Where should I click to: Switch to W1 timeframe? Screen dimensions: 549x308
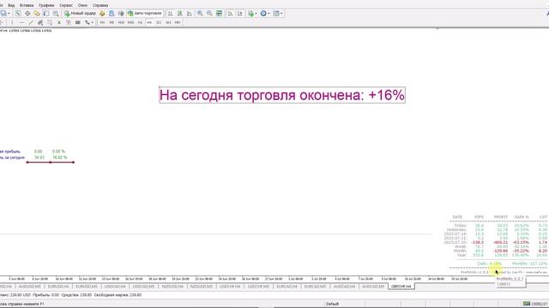(x=168, y=22)
